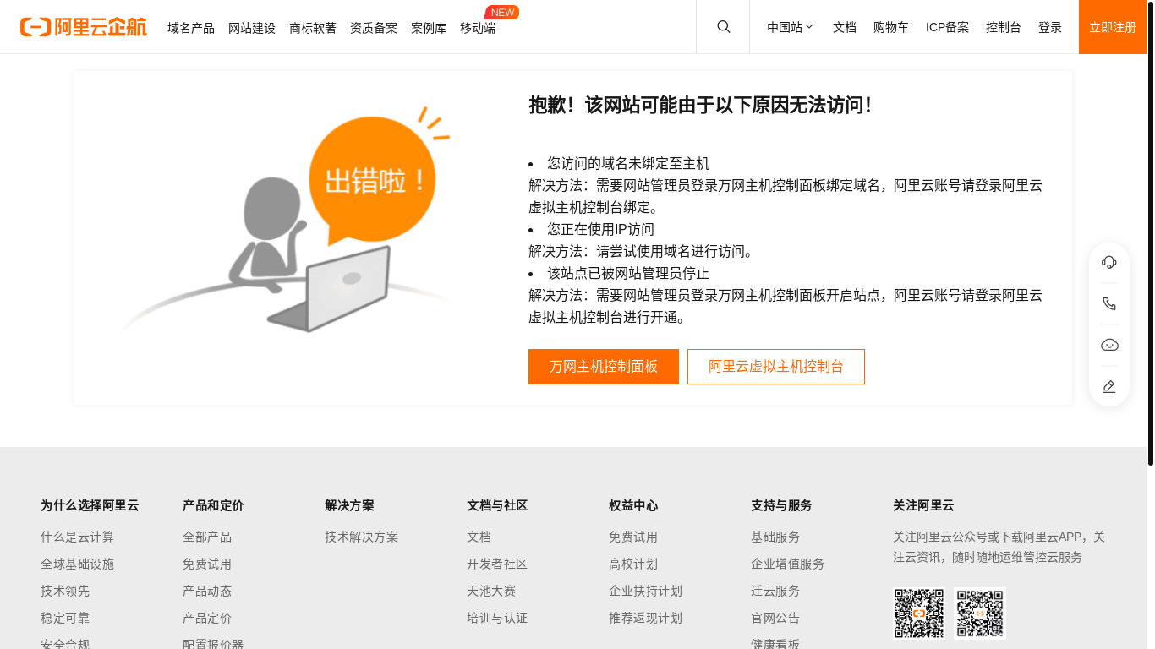Open footer link 稳定可靠
The image size is (1155, 649).
[65, 618]
